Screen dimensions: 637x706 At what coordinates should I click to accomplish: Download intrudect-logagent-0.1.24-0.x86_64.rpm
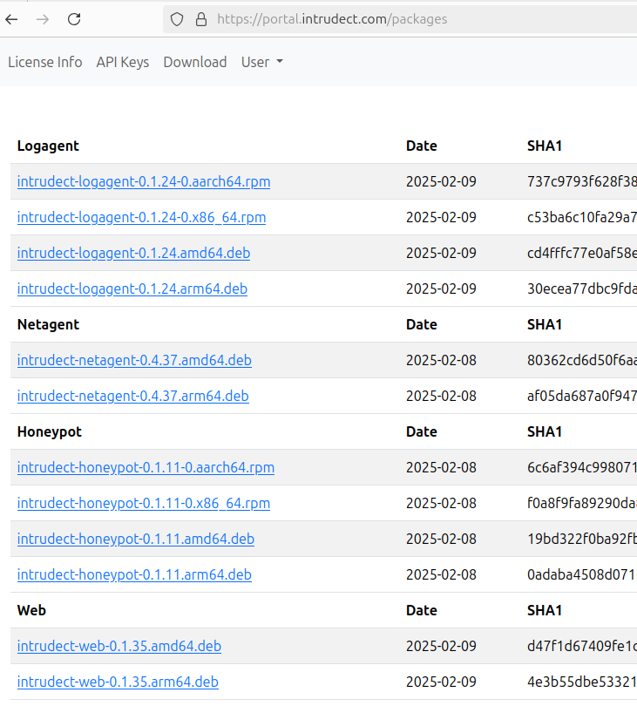[x=141, y=218]
